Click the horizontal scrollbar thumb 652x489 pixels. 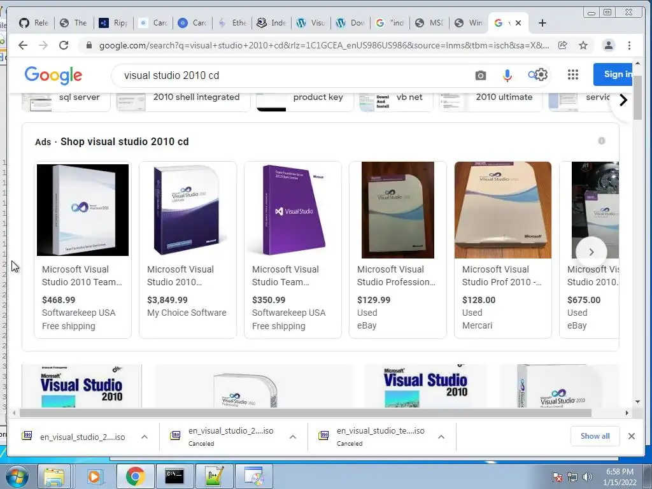tap(306, 413)
